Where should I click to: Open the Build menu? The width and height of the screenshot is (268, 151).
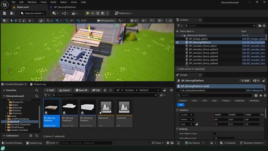pos(53,2)
